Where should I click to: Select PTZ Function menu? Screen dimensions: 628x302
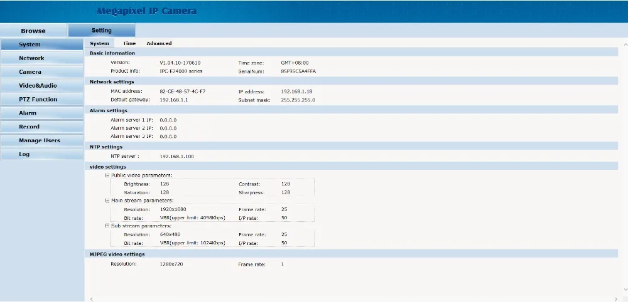41,100
